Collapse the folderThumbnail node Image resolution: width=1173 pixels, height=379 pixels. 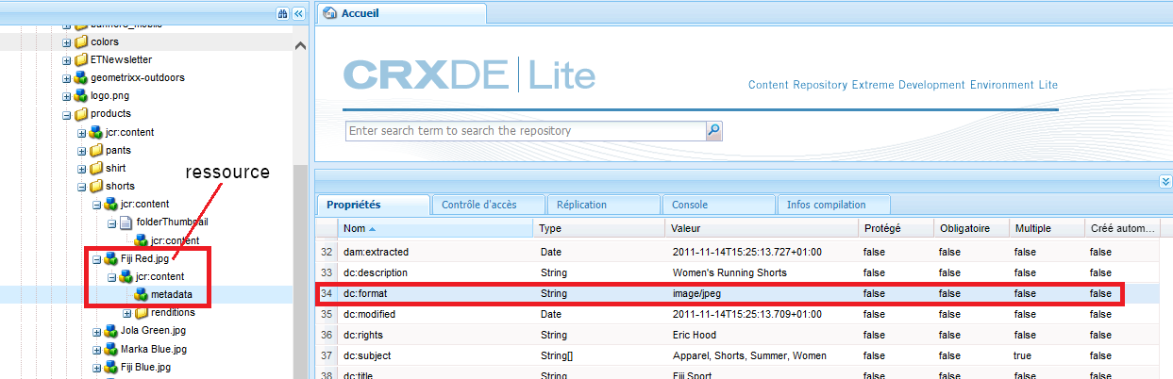pyautogui.click(x=112, y=222)
